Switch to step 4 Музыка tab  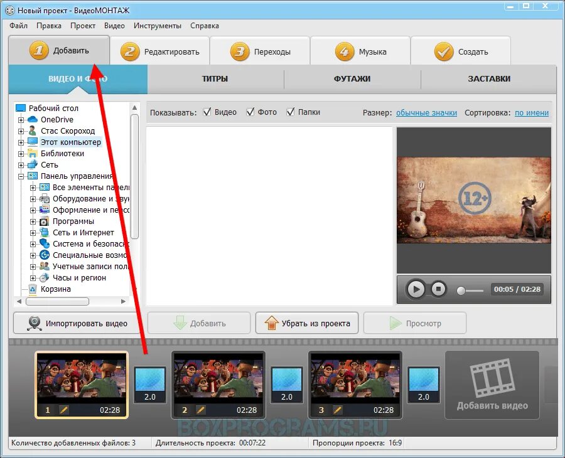[x=360, y=51]
